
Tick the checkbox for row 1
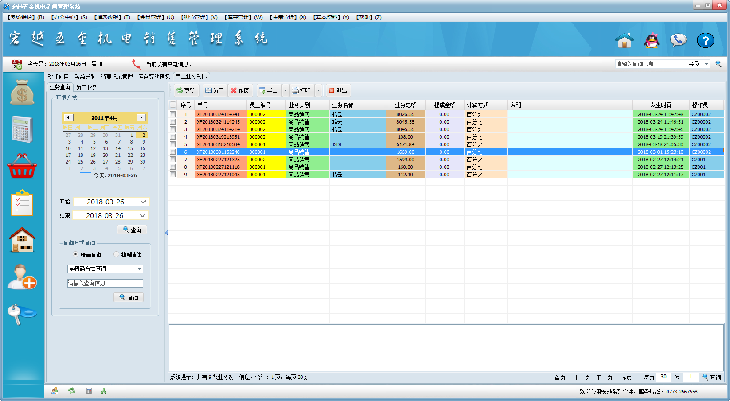pyautogui.click(x=173, y=114)
